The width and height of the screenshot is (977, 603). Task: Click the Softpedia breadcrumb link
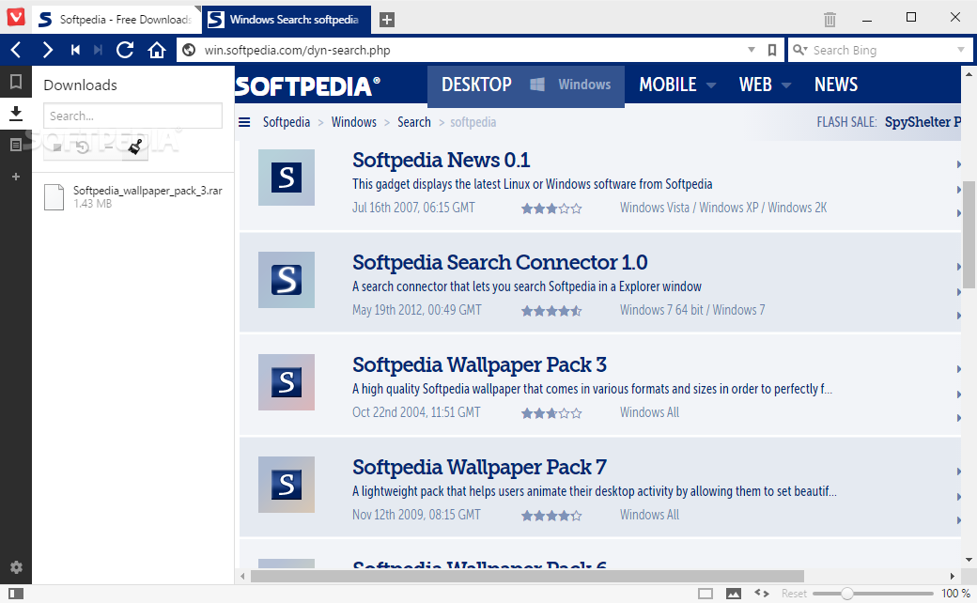pos(286,122)
